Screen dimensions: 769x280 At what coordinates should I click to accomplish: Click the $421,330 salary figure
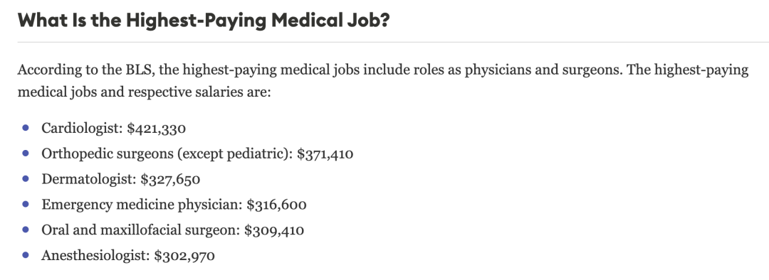click(x=157, y=129)
